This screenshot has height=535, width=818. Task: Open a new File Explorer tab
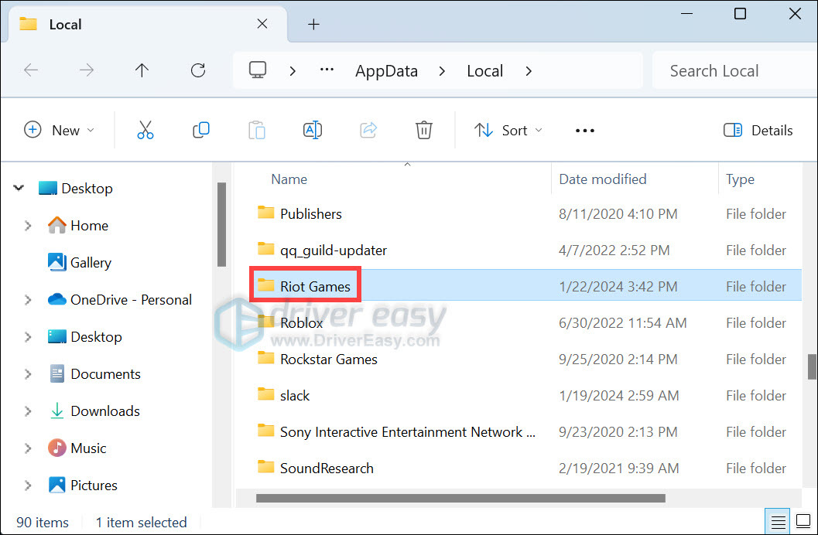click(313, 24)
